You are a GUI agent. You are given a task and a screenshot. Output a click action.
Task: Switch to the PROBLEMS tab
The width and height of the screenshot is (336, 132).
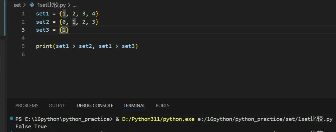(27, 106)
